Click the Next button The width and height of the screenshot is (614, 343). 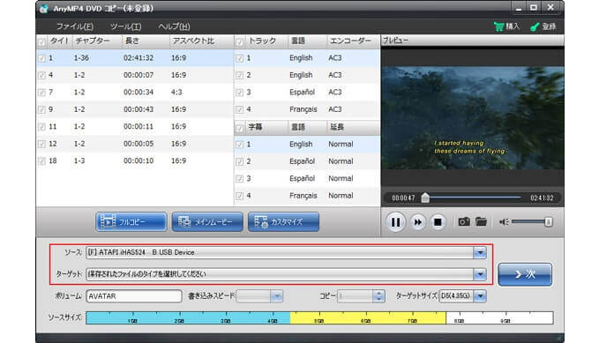click(x=525, y=274)
